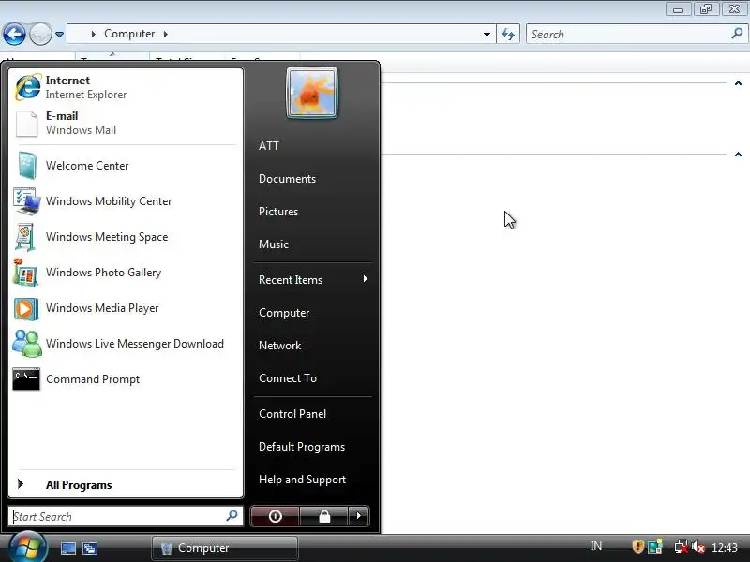Click the Windows update tray icon
750x562 pixels.
pyautogui.click(x=655, y=546)
